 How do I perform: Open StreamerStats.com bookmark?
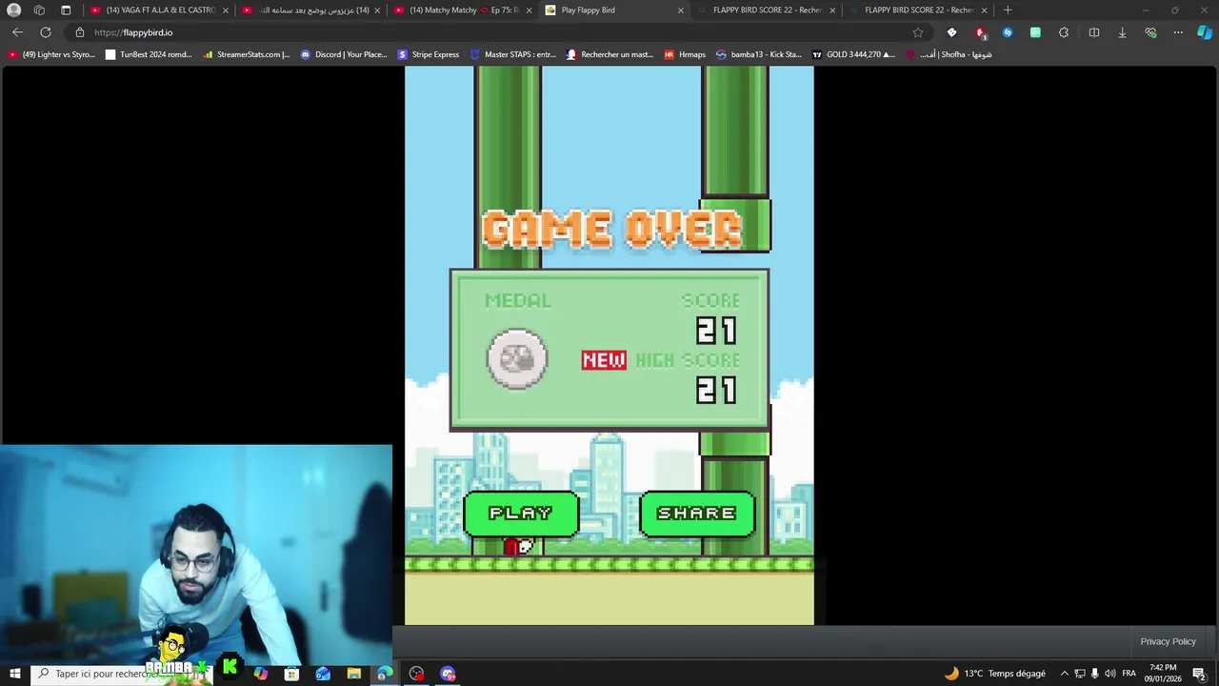247,54
